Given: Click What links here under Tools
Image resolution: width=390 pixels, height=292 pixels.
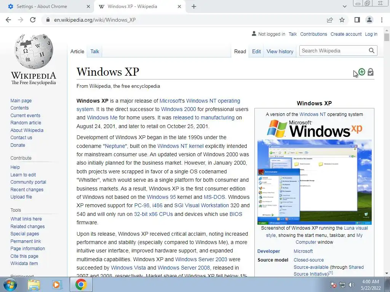Looking at the screenshot, I should 26,219.
